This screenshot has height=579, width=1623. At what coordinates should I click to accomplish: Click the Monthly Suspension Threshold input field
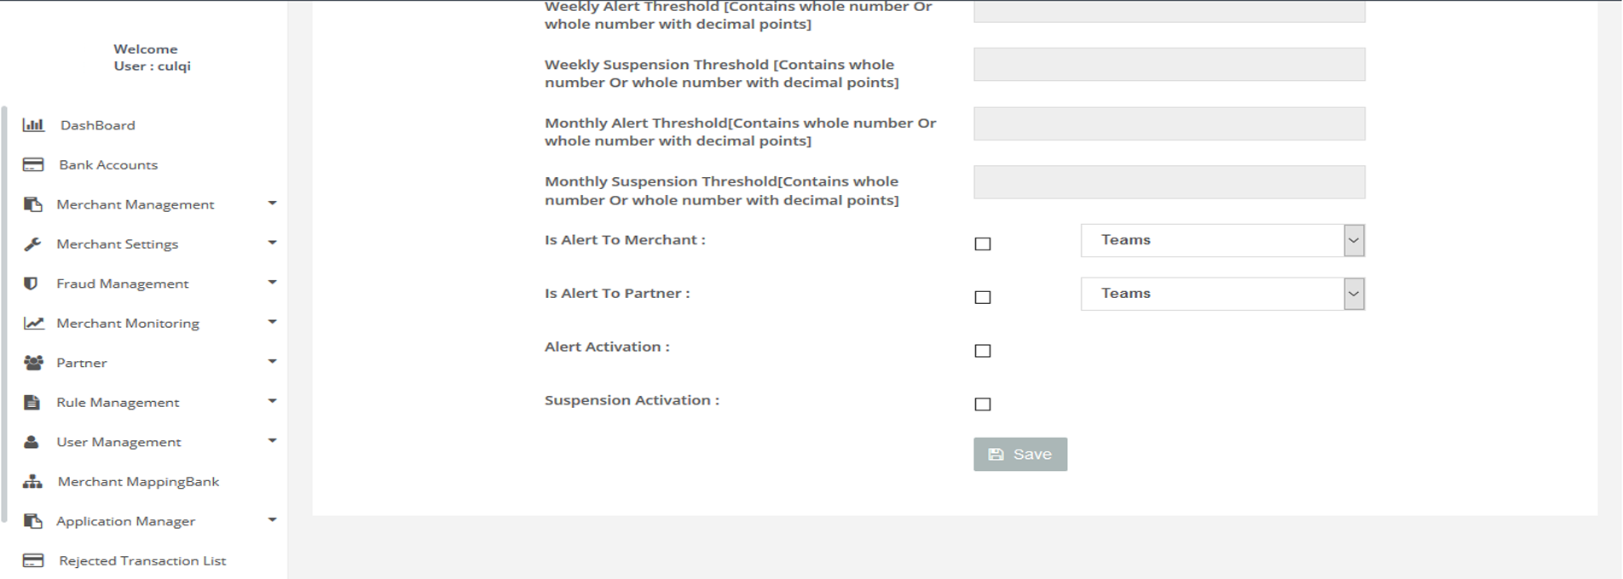click(1169, 182)
